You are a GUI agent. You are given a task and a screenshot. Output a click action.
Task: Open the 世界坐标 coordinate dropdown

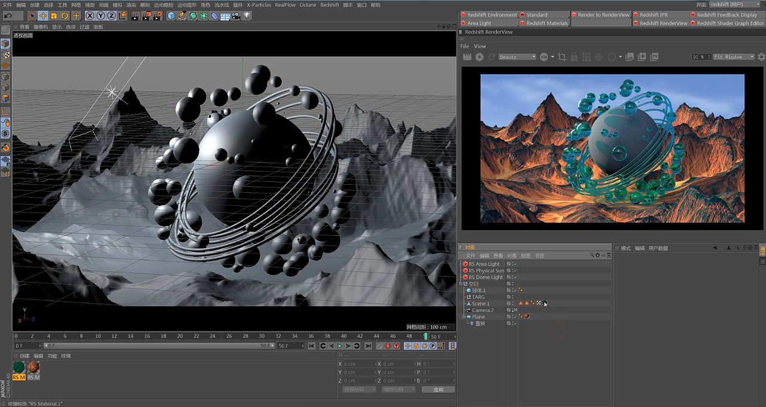pos(359,389)
